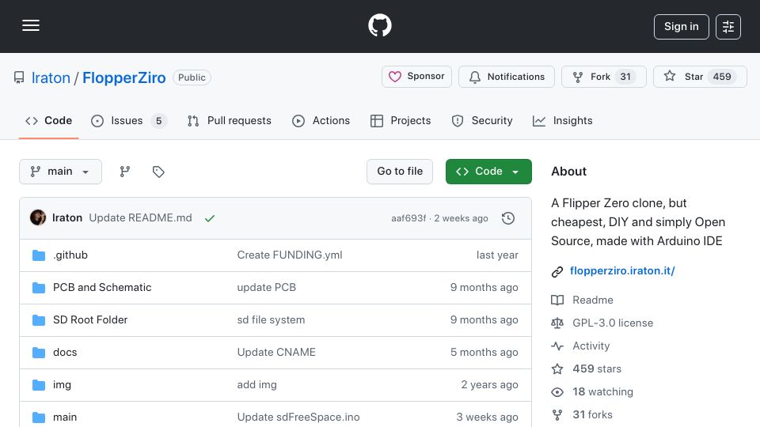View branches via the branch icon
This screenshot has width=760, height=427.
(x=125, y=172)
